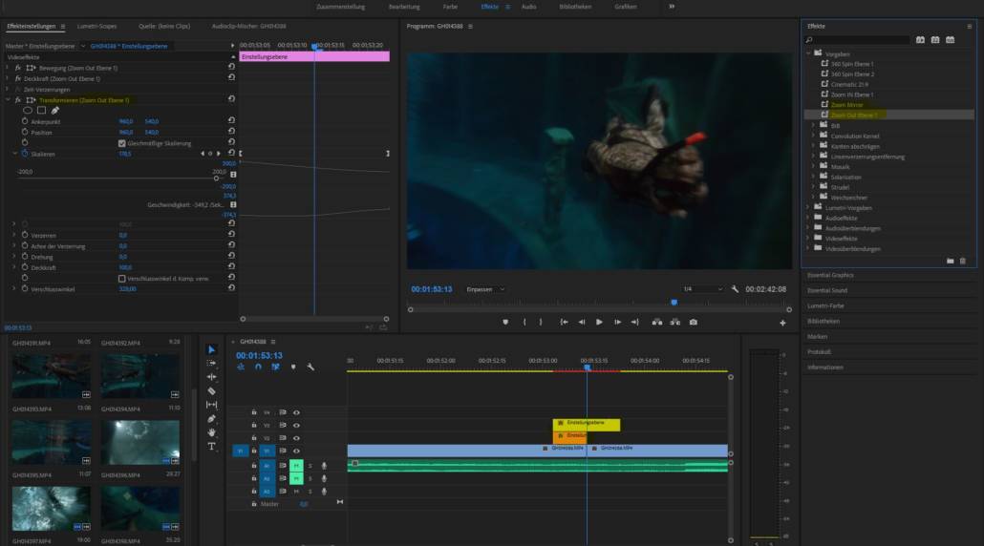Click the Program monitor blue playhead
984x546 pixels.
pos(674,303)
